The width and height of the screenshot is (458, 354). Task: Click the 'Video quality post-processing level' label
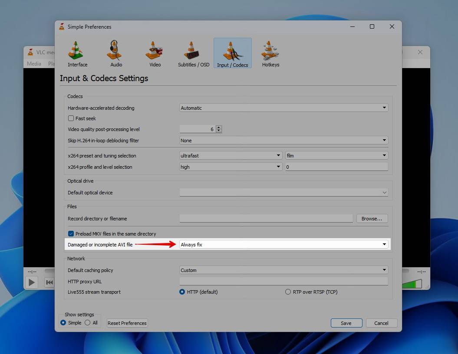pos(104,129)
